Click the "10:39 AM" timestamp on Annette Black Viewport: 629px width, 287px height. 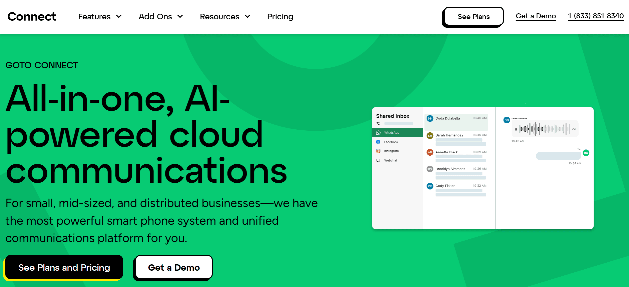click(x=480, y=152)
